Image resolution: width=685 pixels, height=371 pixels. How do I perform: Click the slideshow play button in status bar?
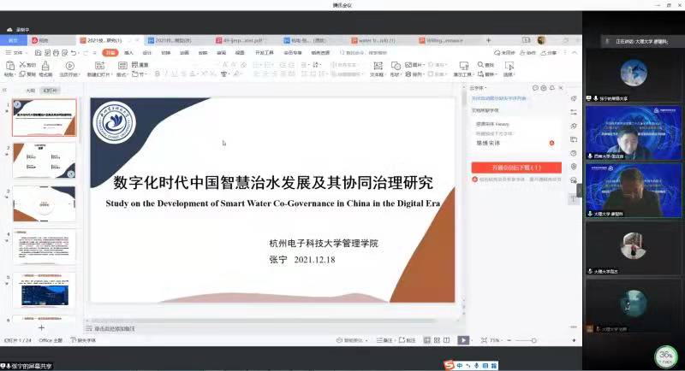click(x=463, y=340)
